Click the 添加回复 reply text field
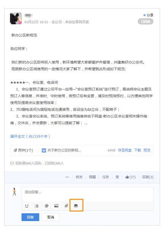Viewport: 165px width, 229px height. point(88,194)
